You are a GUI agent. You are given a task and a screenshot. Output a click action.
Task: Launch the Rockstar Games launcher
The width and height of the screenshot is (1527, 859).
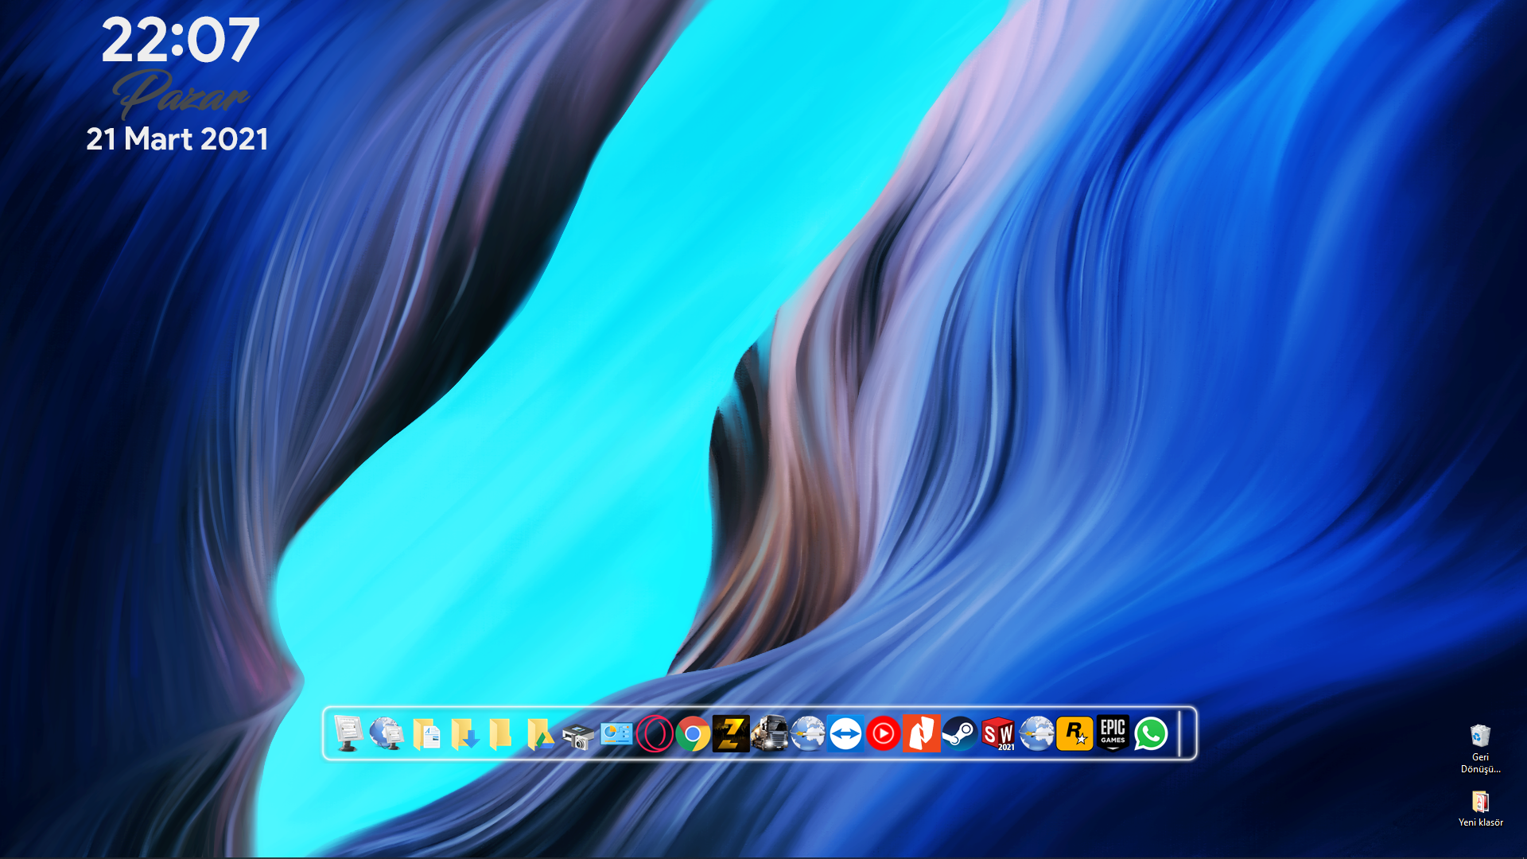1074,733
